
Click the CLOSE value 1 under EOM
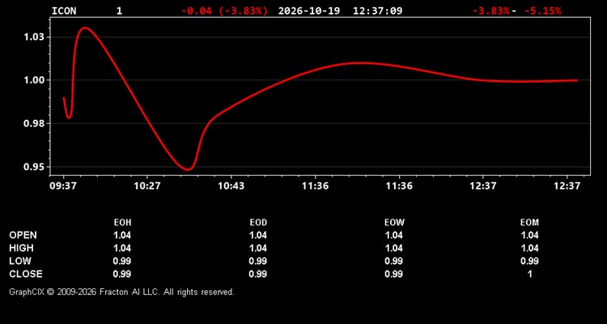click(x=529, y=274)
